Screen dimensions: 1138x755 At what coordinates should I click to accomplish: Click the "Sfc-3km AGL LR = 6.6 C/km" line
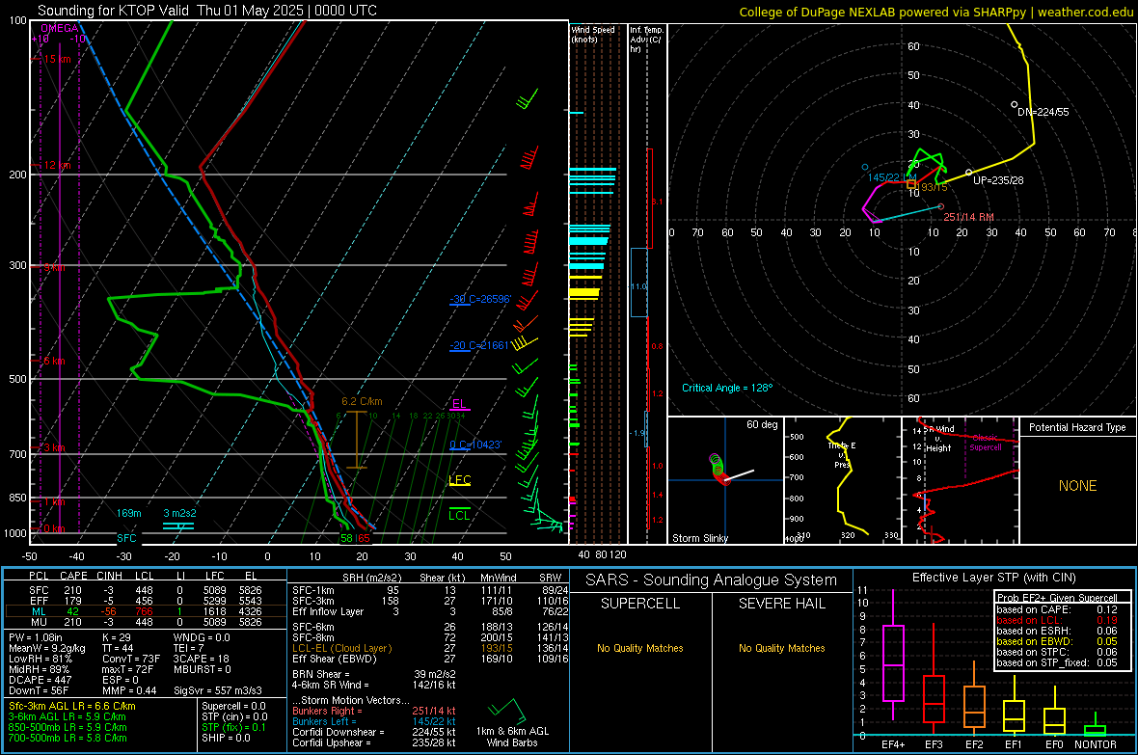coord(72,707)
